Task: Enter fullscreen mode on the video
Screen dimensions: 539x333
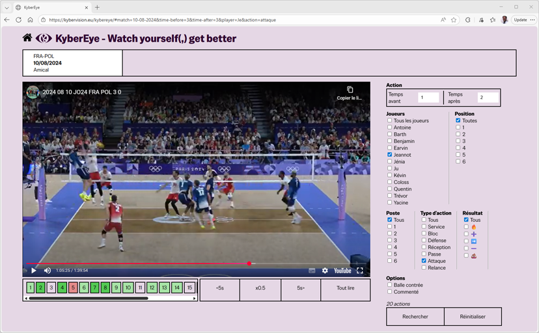Action: 359,271
